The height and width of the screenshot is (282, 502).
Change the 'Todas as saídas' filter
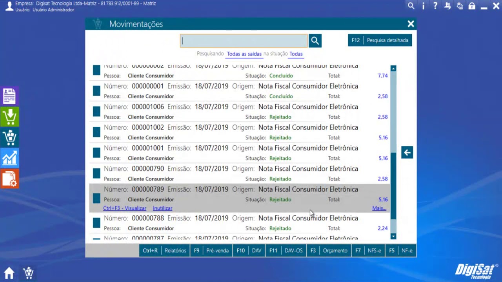click(x=244, y=54)
